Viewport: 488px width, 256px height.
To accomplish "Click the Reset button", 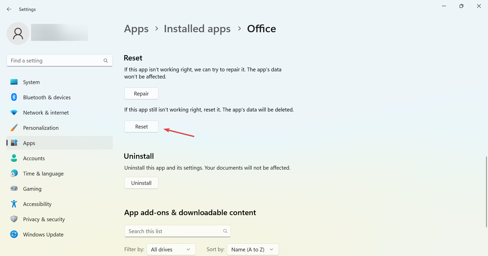I will 141,127.
